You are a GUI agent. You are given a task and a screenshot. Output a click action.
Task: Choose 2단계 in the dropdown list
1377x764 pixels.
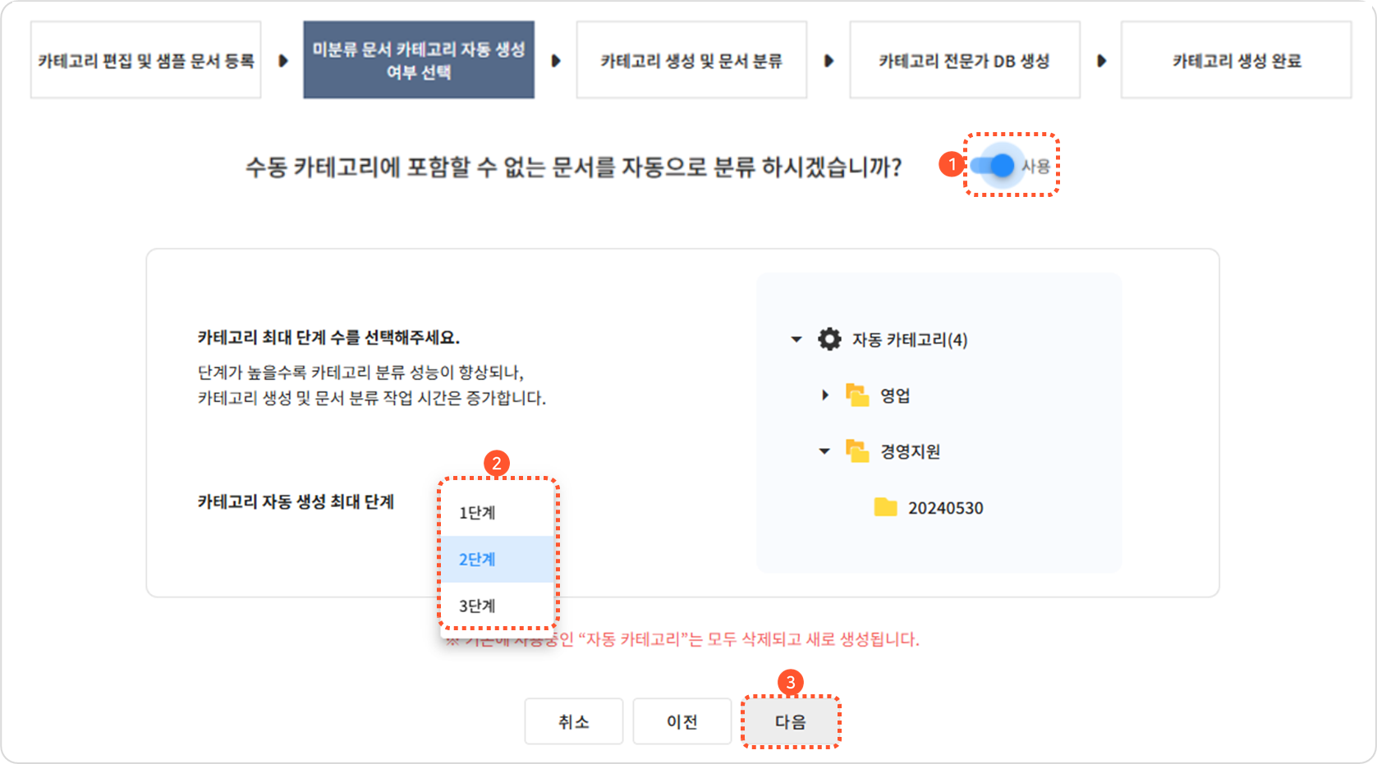click(477, 560)
